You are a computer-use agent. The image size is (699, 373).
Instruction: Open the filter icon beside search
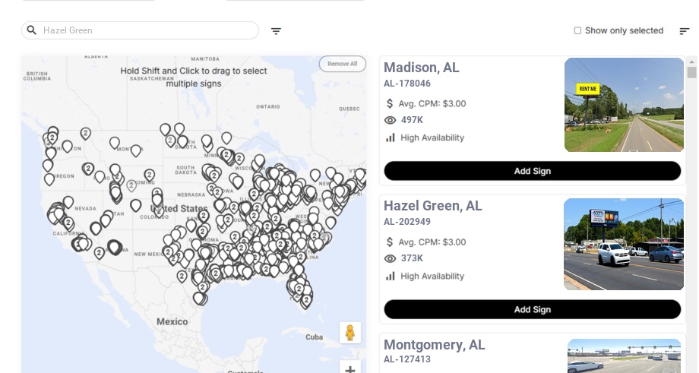[x=276, y=31]
